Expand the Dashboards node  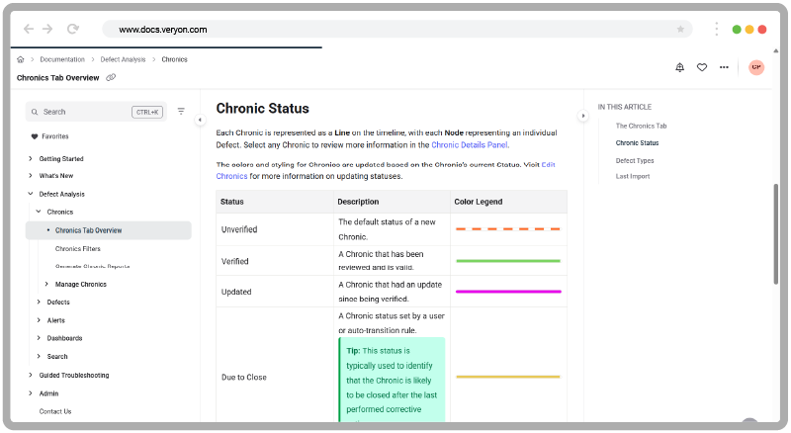coord(39,338)
